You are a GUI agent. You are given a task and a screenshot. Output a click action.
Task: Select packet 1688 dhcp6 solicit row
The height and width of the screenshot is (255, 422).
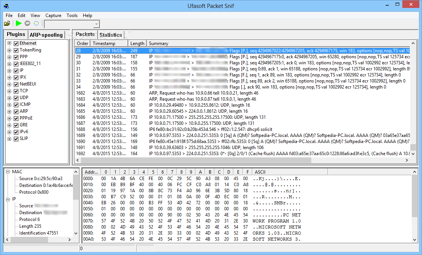click(x=242, y=129)
